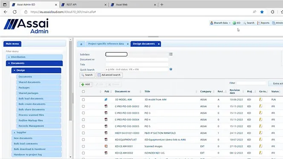Toggle the select-all header checkbox

click(83, 92)
